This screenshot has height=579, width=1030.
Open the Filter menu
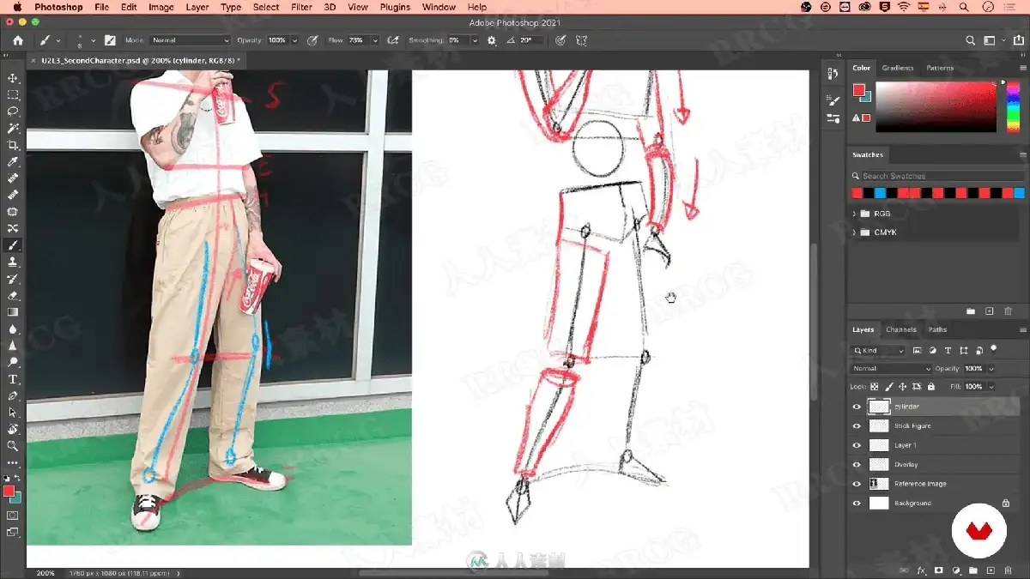pos(301,7)
